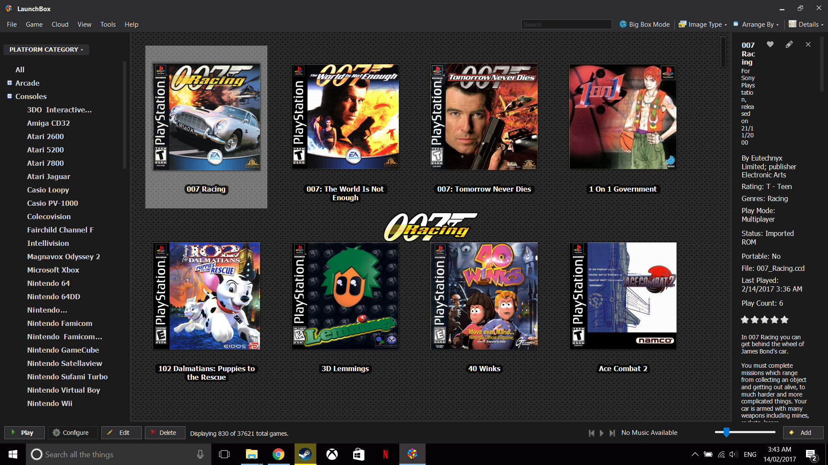Viewport: 828px width, 465px height.
Task: Open Windows Store from taskbar
Action: tap(359, 454)
